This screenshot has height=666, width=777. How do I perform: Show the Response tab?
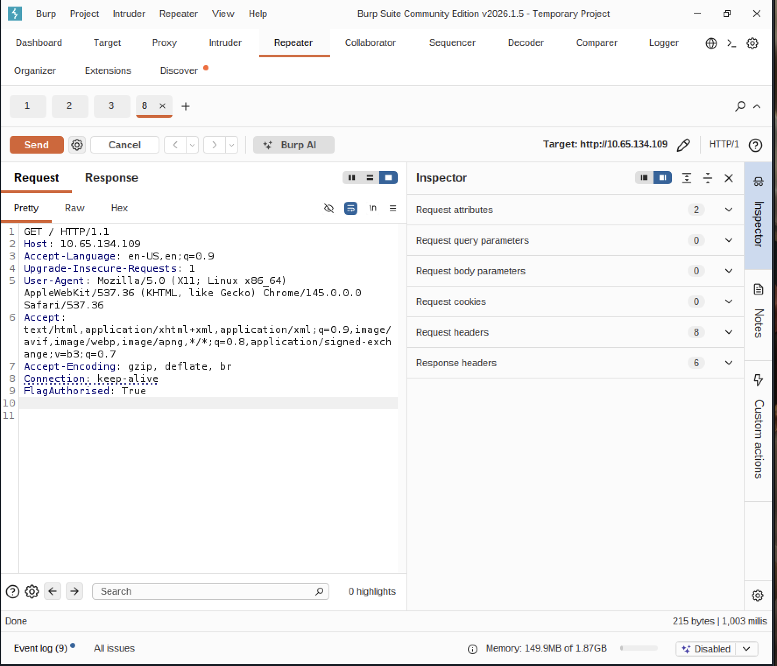112,178
